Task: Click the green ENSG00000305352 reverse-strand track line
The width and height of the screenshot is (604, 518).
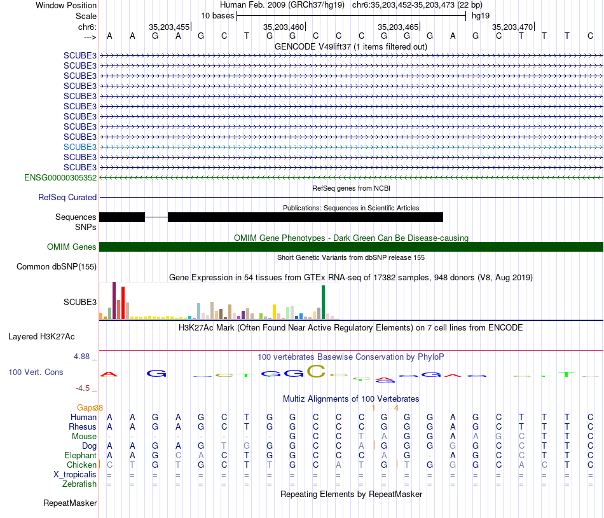Action: [x=351, y=177]
